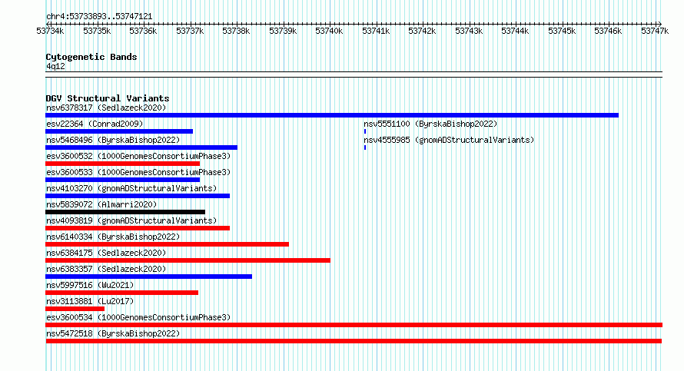Click the blue bar under nsv4103270
Viewport: 684px width, 371px height.
click(x=138, y=196)
